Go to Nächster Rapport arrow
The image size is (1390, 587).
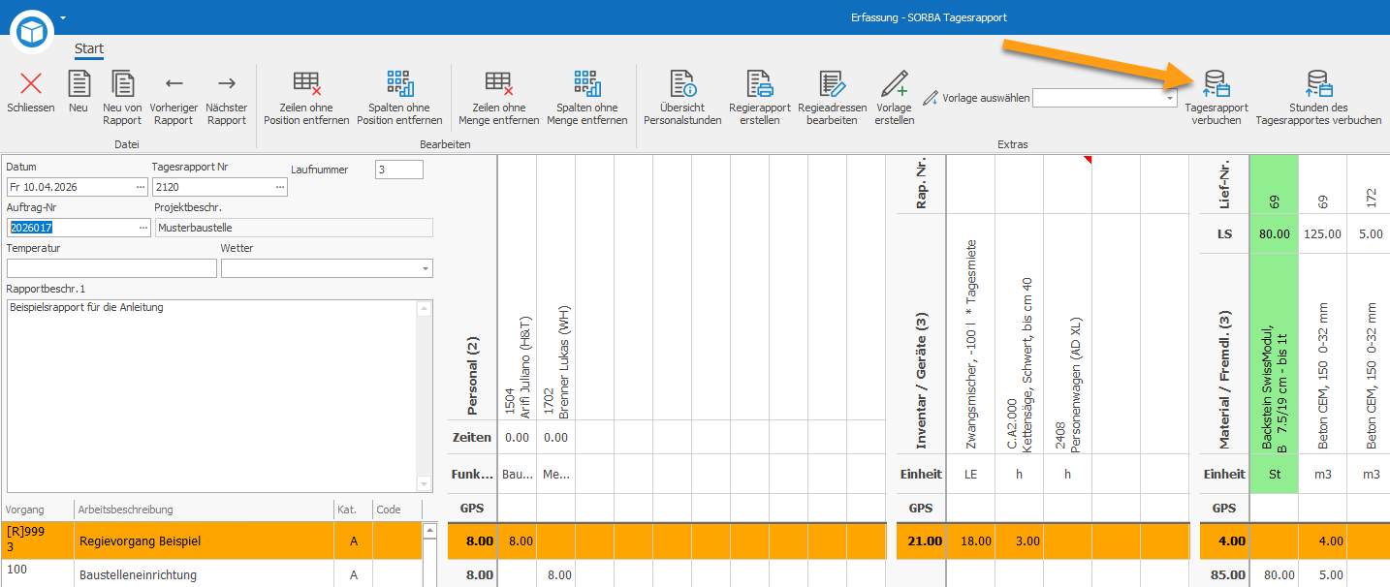click(227, 83)
